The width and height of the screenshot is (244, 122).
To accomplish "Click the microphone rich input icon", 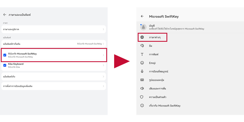I will 142,71.
